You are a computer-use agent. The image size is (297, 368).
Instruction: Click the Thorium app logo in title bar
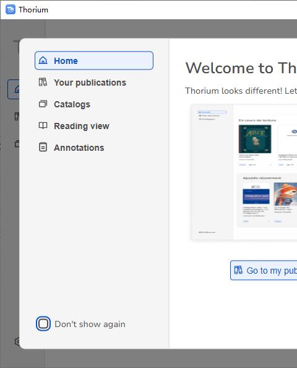click(11, 9)
